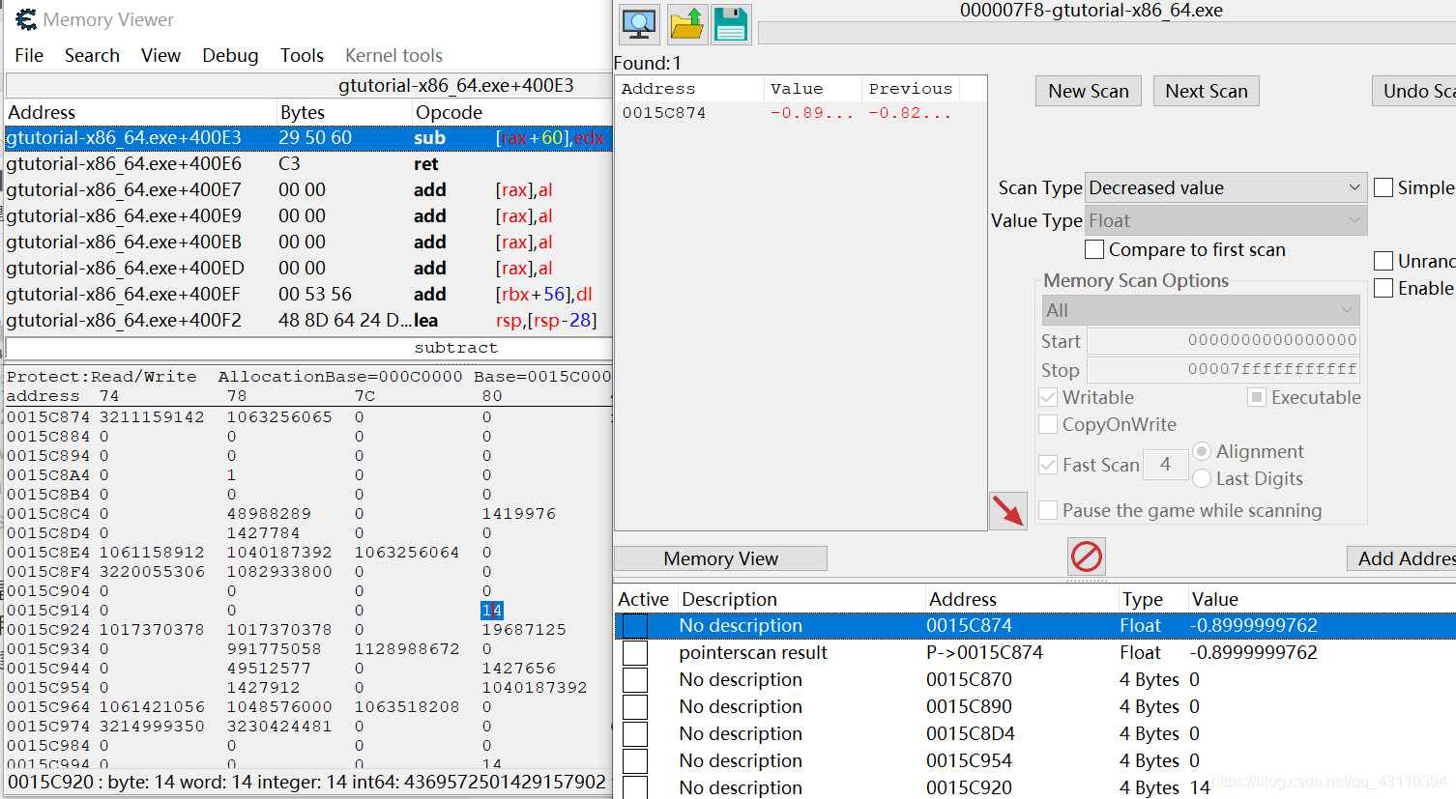Select P->0015C874 pointer address cell
This screenshot has width=1456, height=799.
tap(984, 653)
